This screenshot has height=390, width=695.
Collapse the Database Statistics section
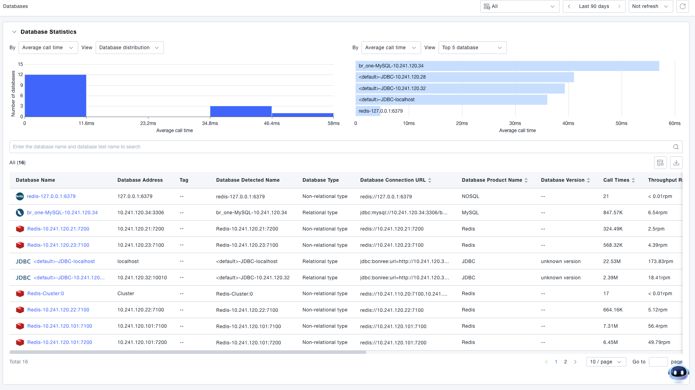(x=14, y=32)
